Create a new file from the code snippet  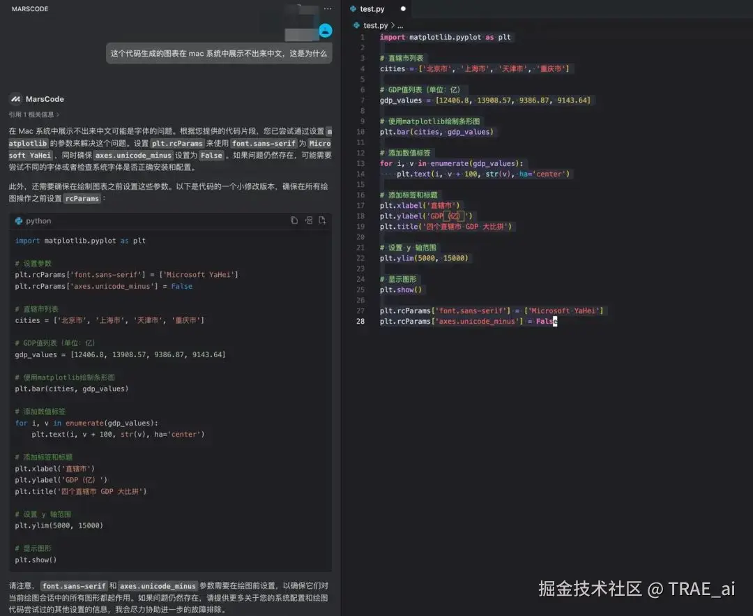coord(323,220)
